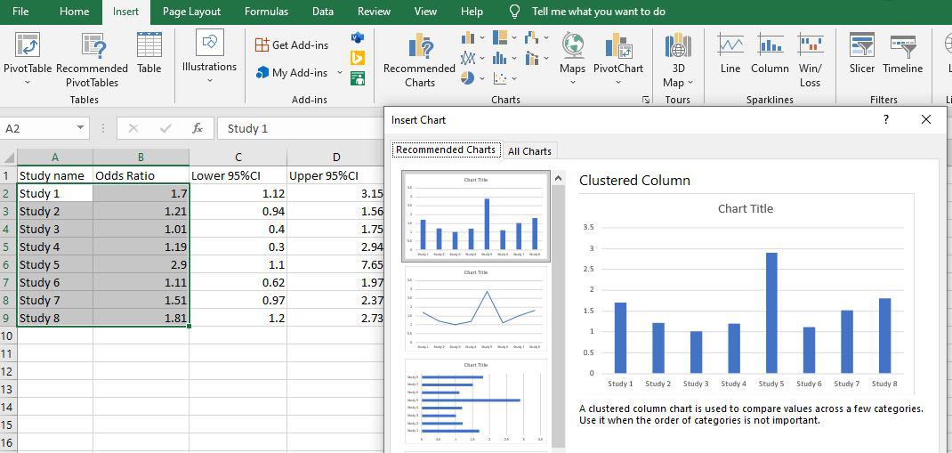Open My Add-ins

pyautogui.click(x=294, y=73)
